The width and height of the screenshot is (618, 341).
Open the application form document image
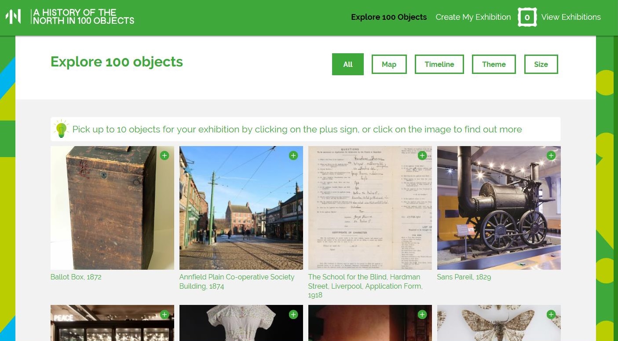pos(370,208)
